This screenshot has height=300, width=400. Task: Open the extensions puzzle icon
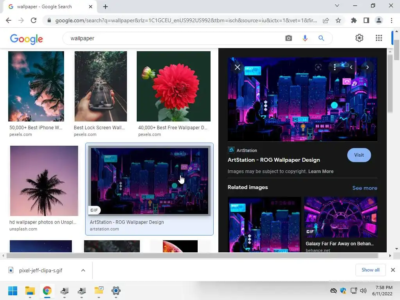pyautogui.click(x=354, y=20)
